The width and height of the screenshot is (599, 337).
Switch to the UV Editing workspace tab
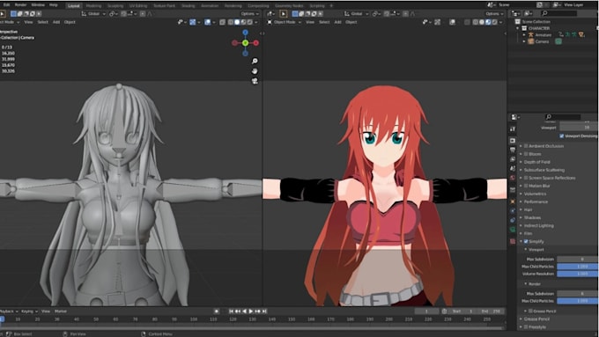(x=138, y=6)
